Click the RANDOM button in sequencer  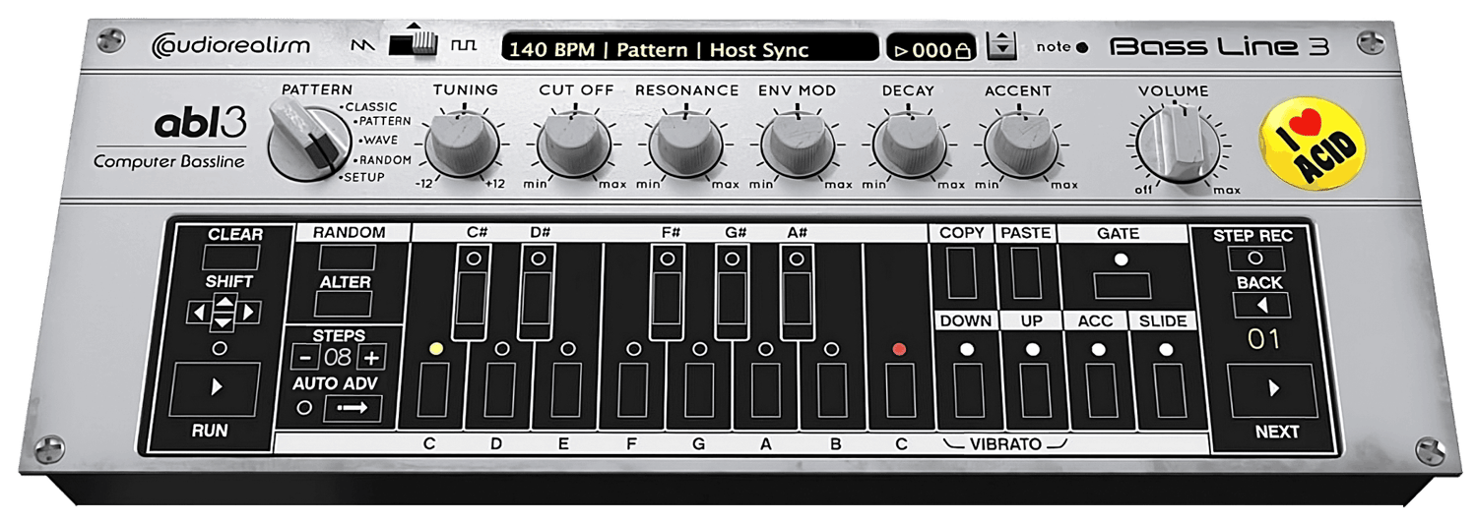347,258
